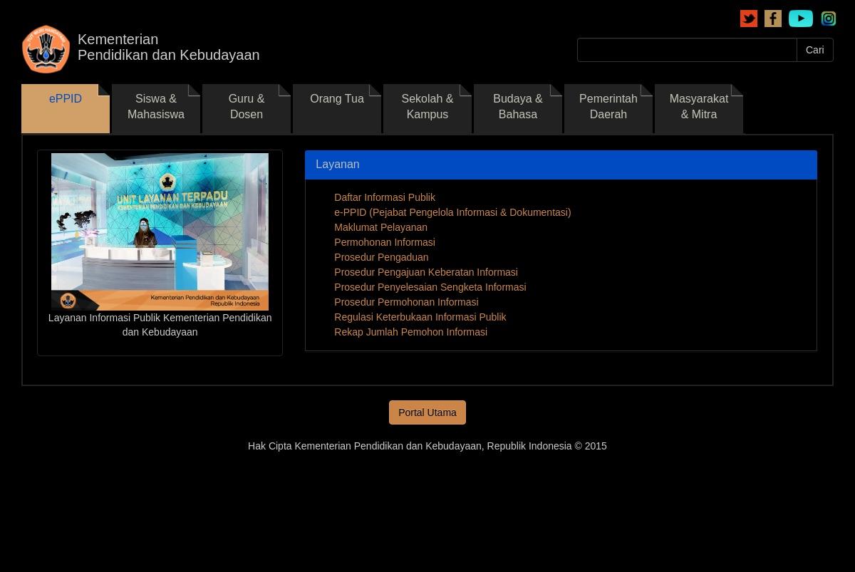855x572 pixels.
Task: Switch to Guru & Dosen tab
Action: click(x=247, y=108)
